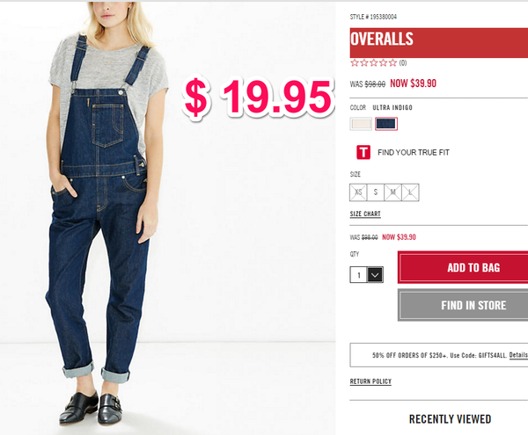The image size is (528, 435).
Task: Click the fifth rating star
Action: (x=392, y=63)
